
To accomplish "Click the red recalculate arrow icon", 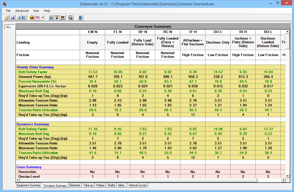I will 32,18.
